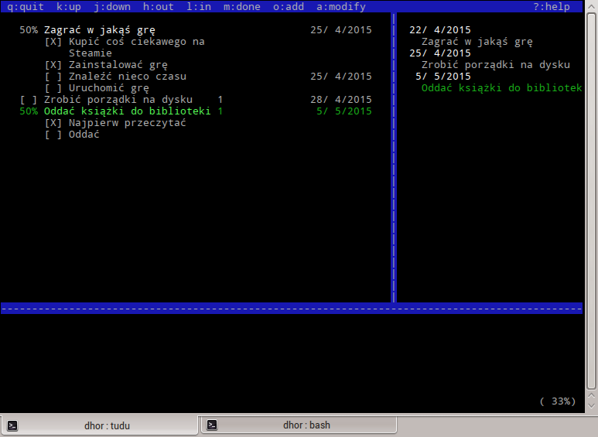Check the Znaleźć nieco czasu checkbox

[x=53, y=77]
